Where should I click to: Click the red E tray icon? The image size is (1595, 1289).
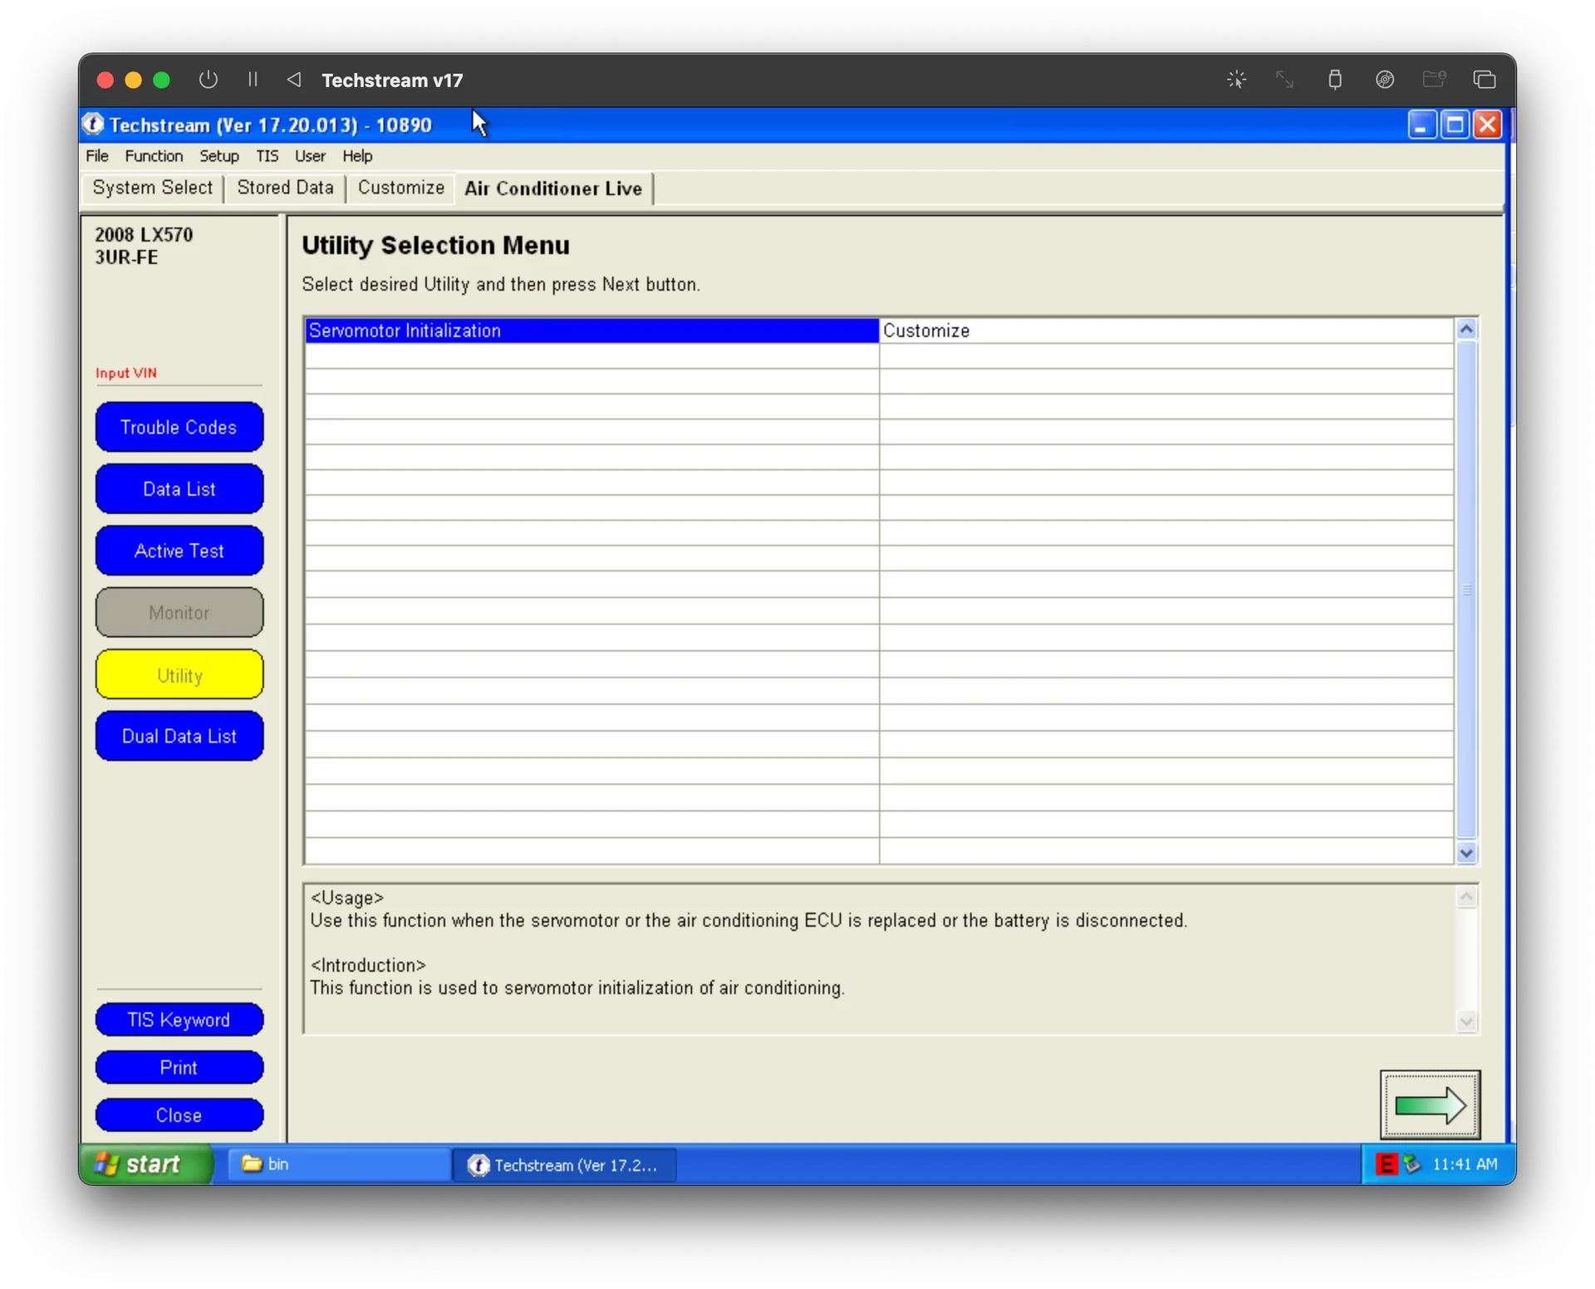(1385, 1164)
